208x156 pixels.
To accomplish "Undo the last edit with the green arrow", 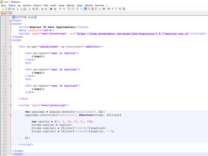I will (x=42, y=9).
